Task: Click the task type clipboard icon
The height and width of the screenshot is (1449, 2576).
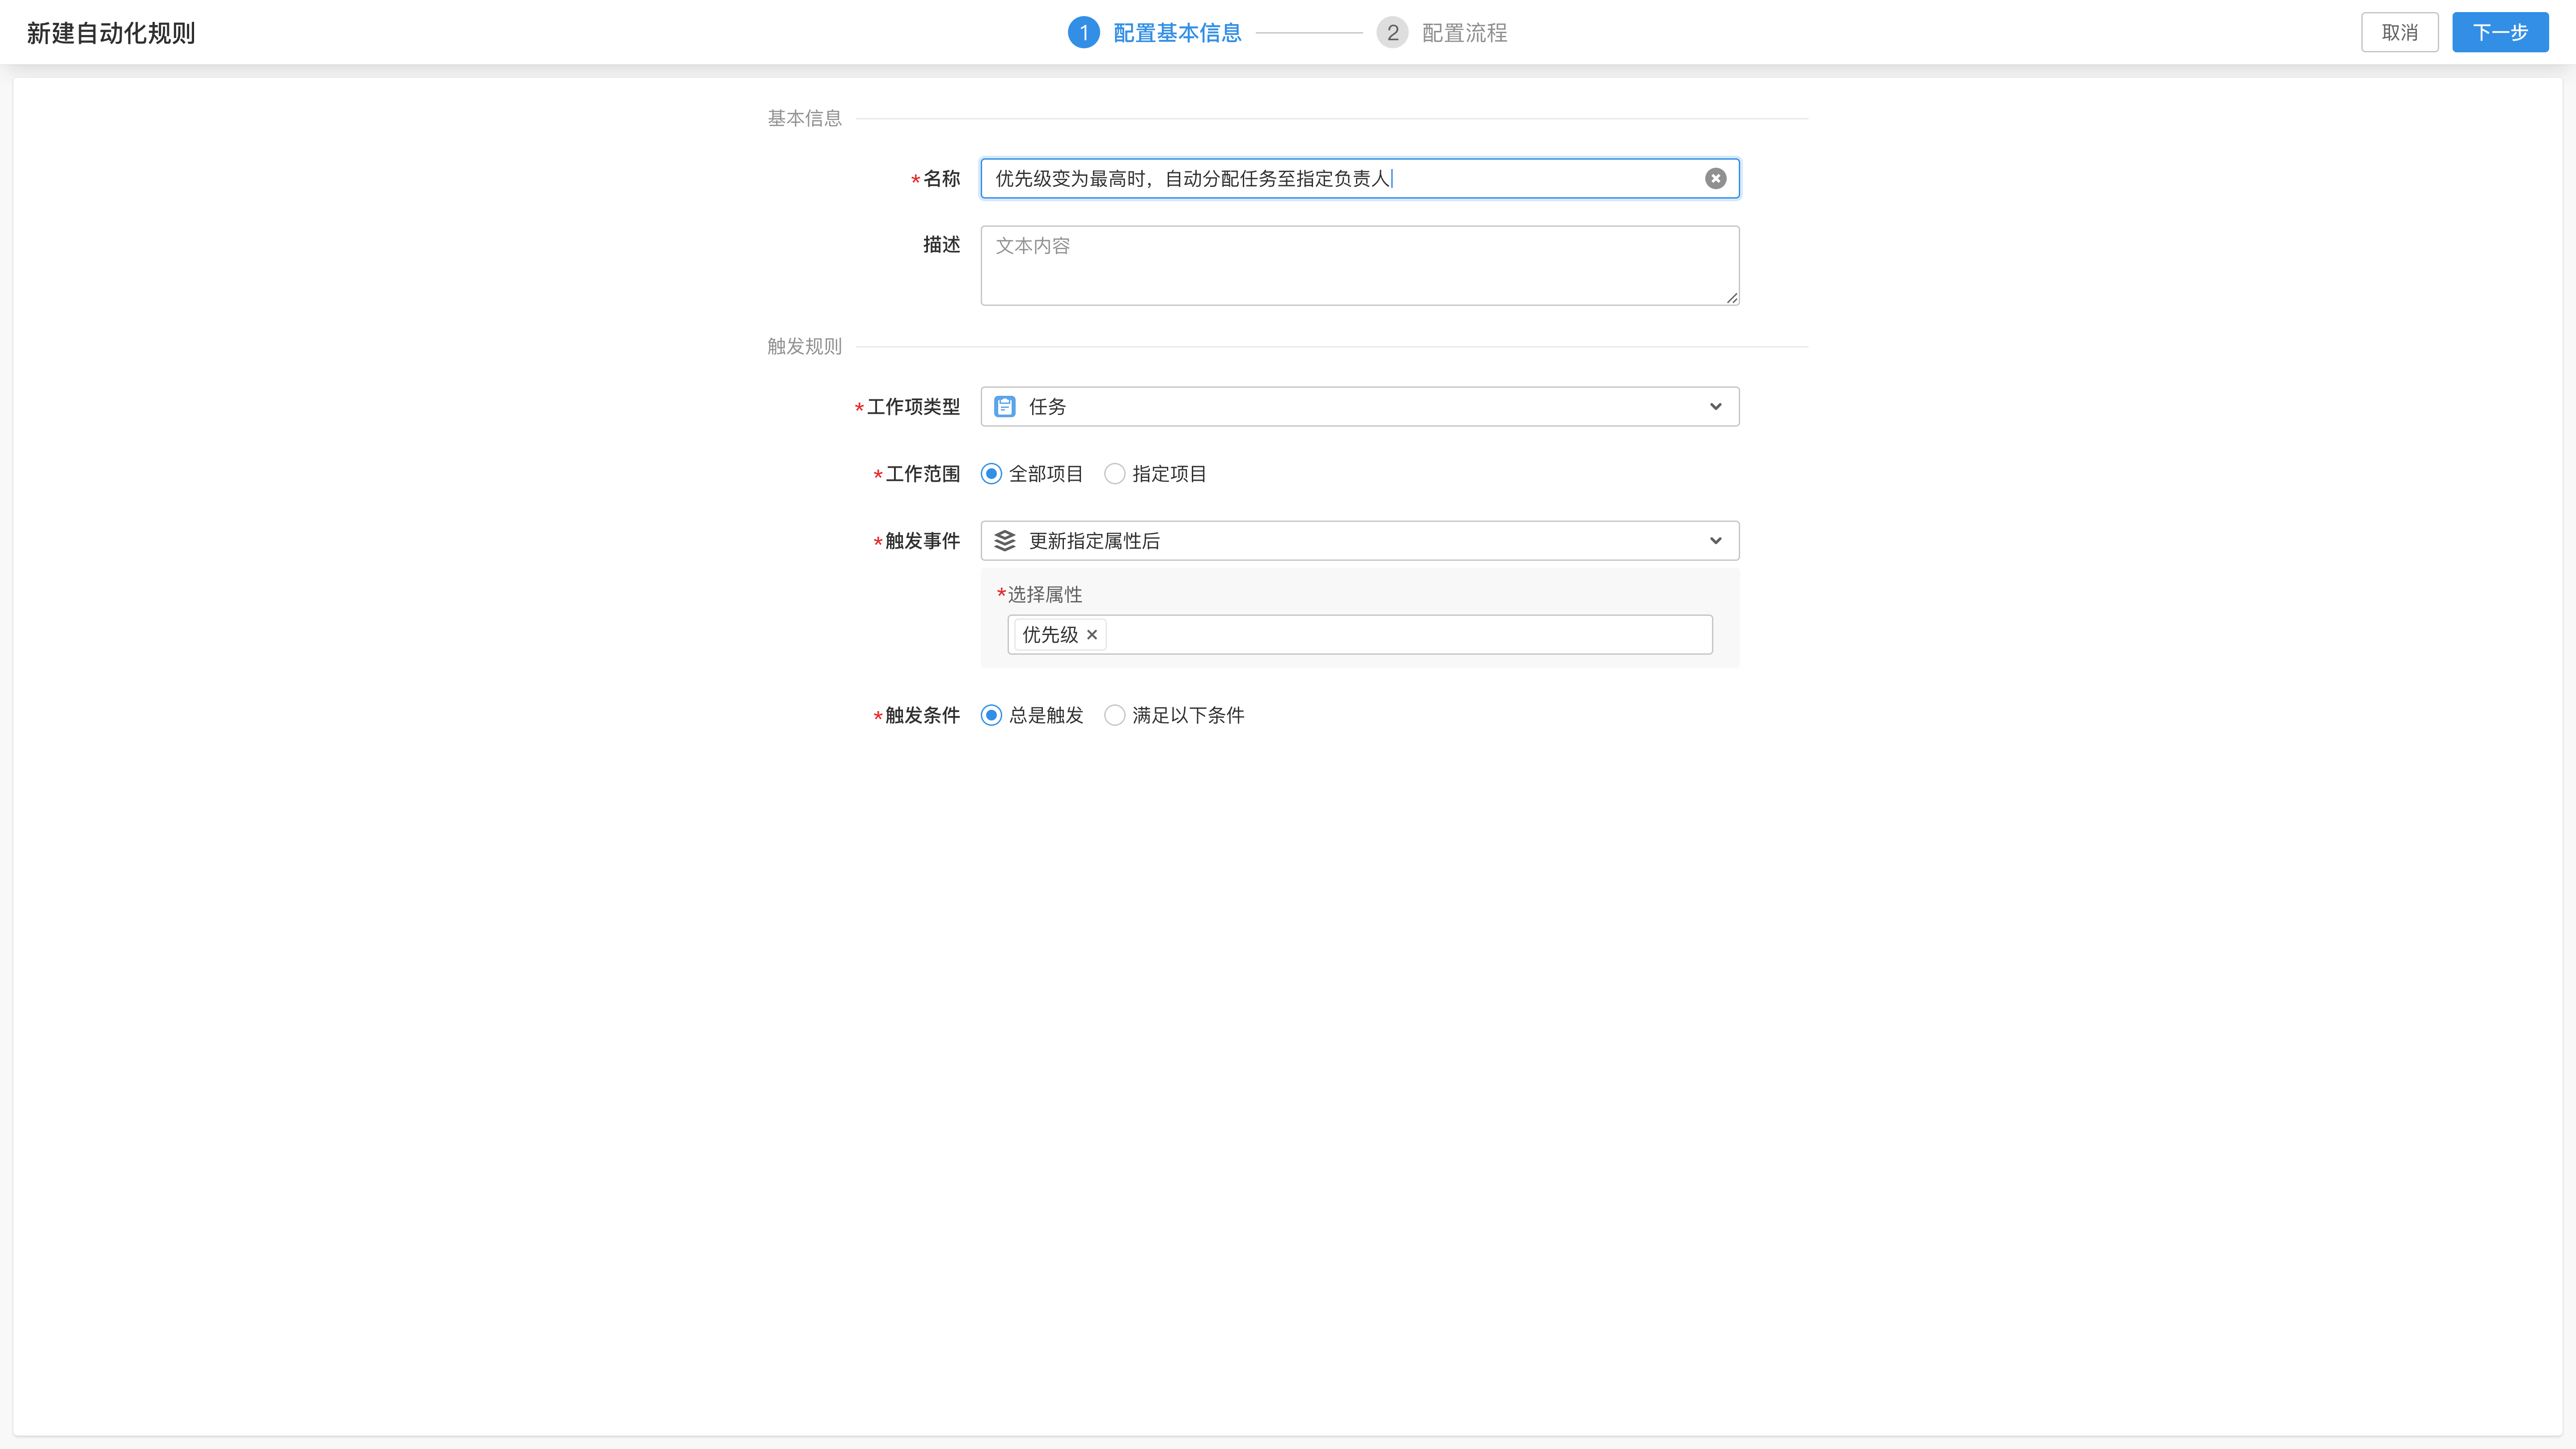Action: pos(1005,406)
